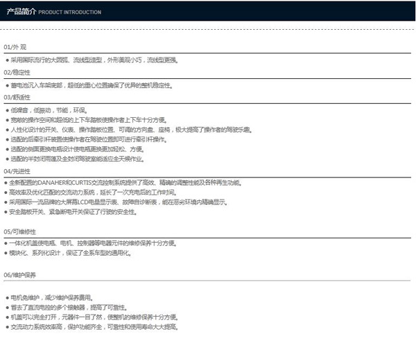This screenshot has width=416, height=343.
Task: Click the line mentioning DANAHER和CURTIS交流控制系统
Action: click(125, 182)
